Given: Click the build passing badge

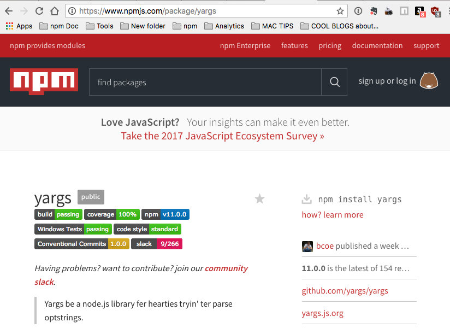Looking at the screenshot, I should click(58, 214).
